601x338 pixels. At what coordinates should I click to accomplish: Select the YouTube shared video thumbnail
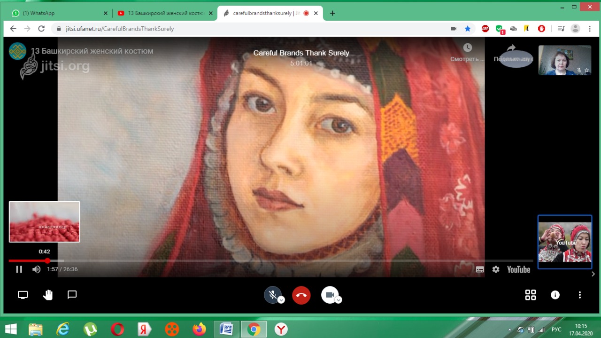(x=564, y=242)
